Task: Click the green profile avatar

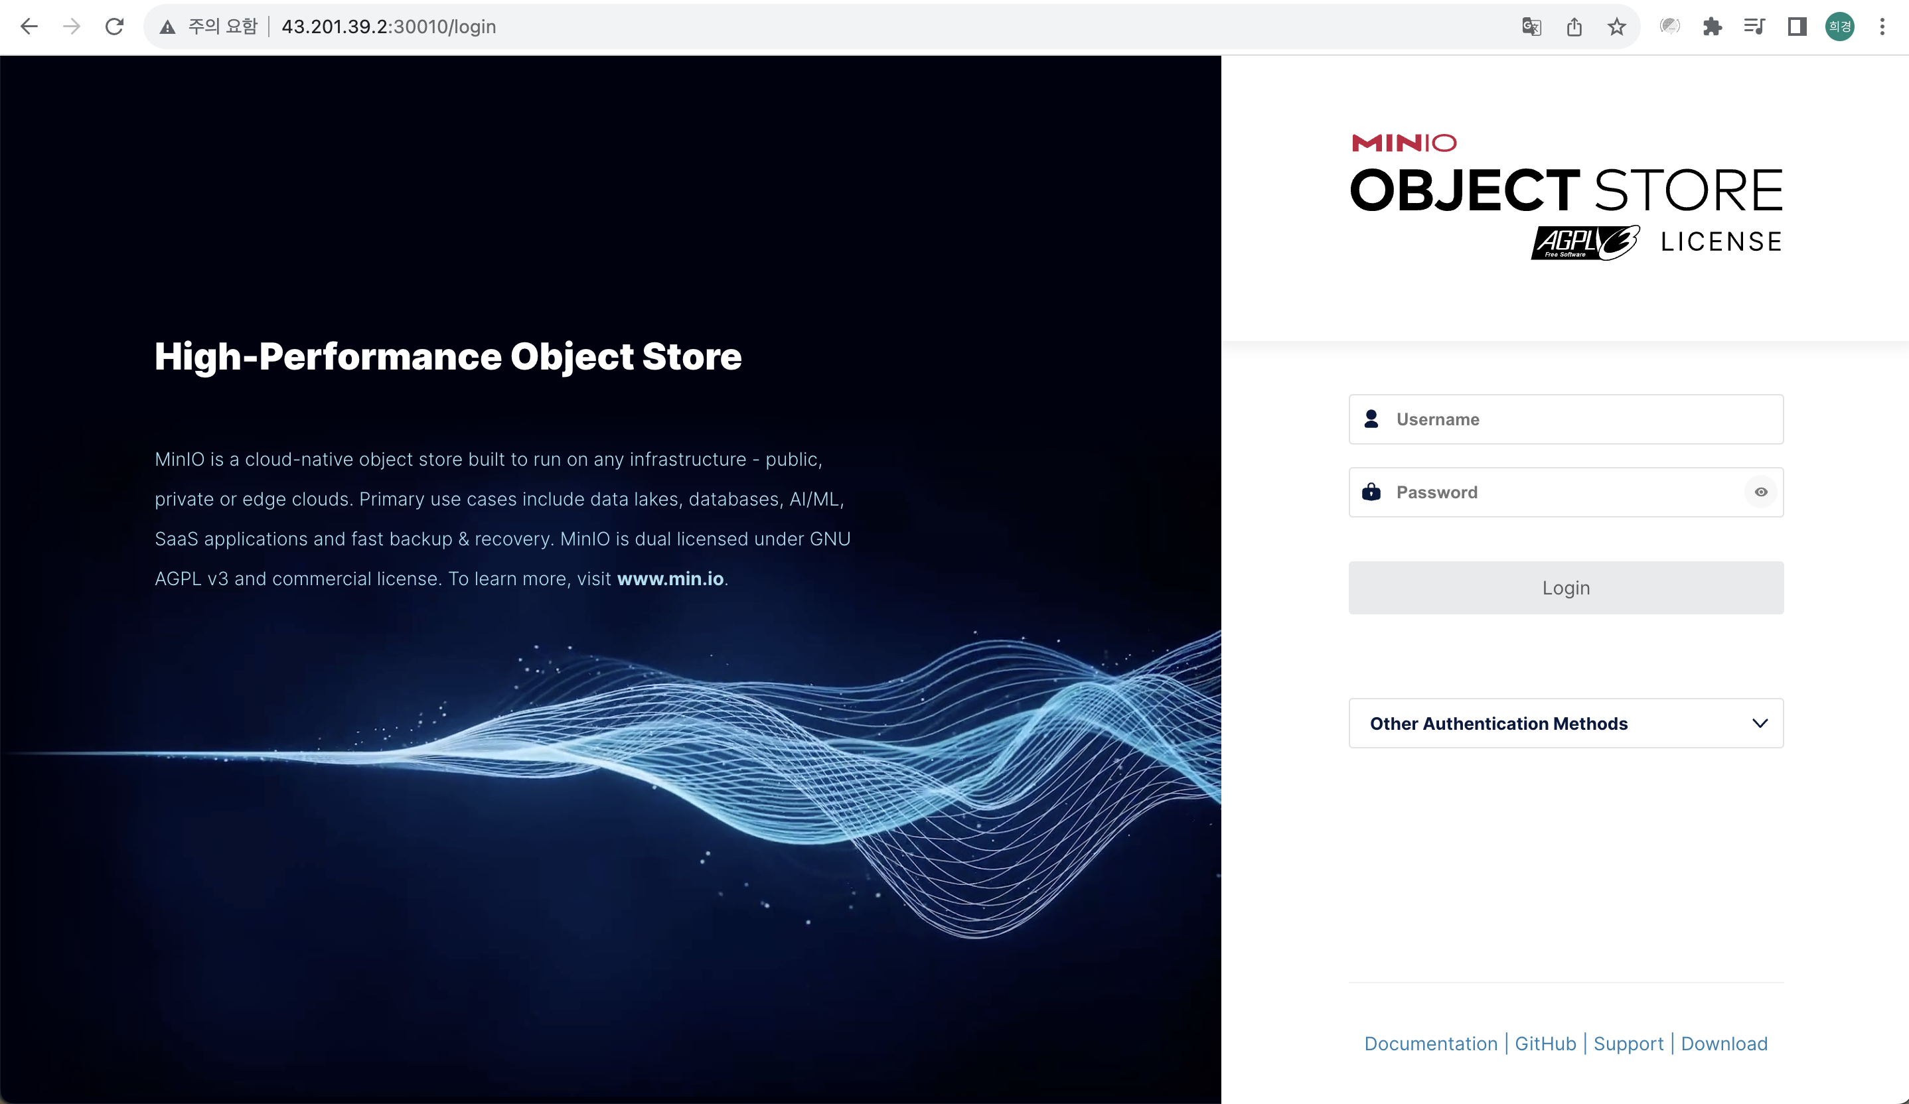Action: (1839, 27)
